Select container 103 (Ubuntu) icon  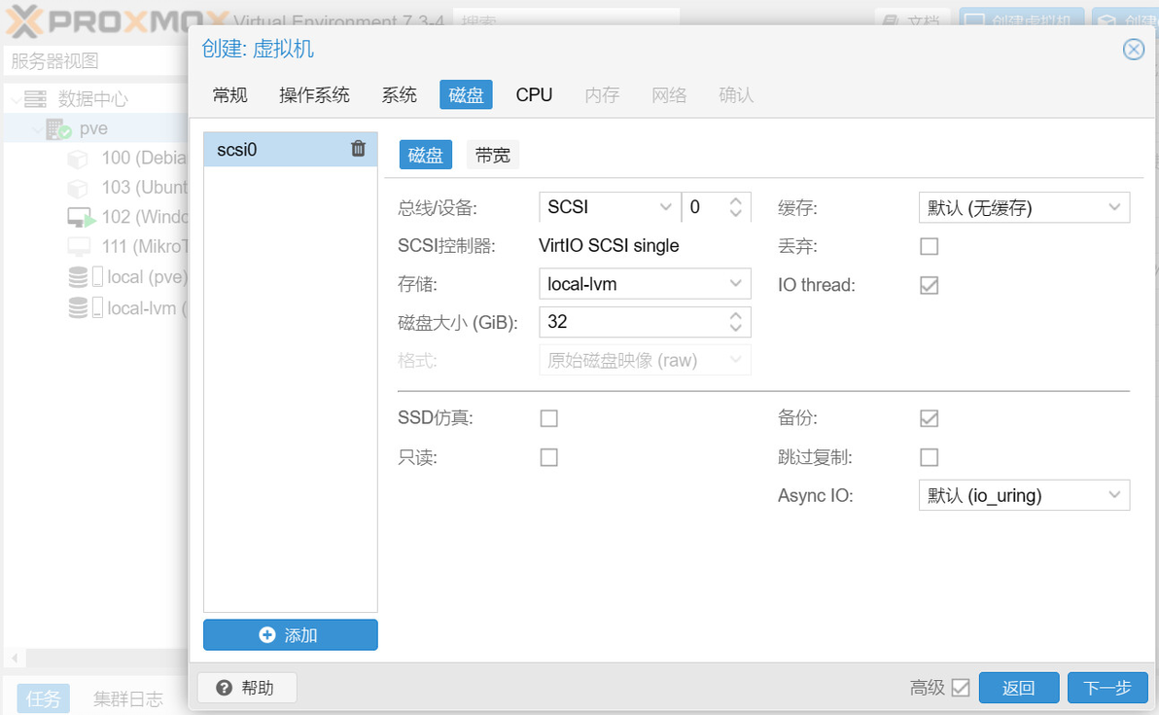click(x=78, y=188)
